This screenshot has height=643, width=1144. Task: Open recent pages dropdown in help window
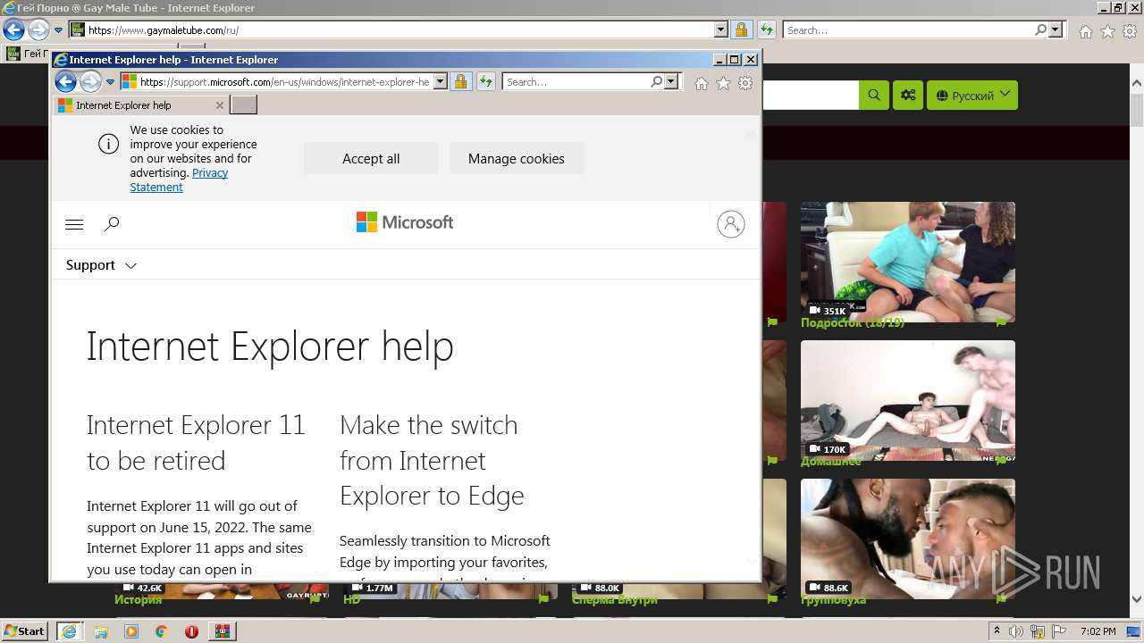point(111,82)
